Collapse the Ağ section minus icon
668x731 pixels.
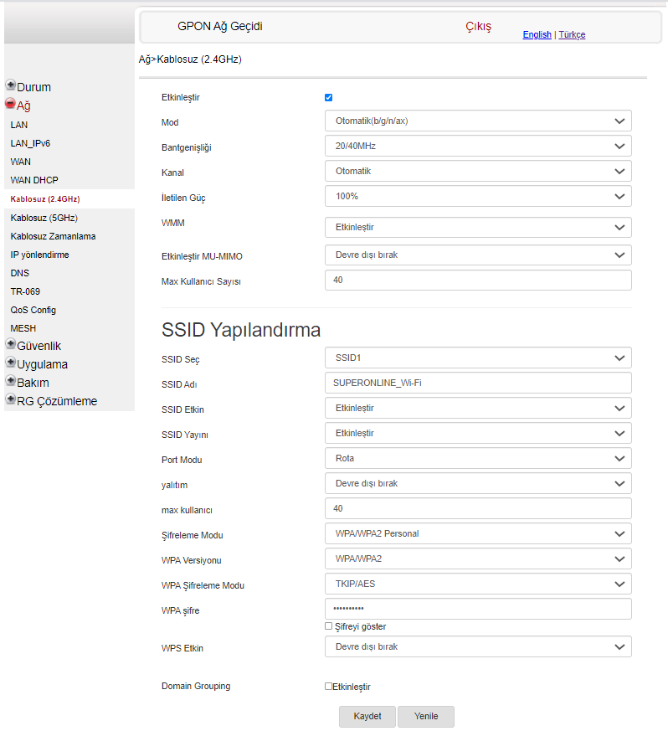click(11, 105)
